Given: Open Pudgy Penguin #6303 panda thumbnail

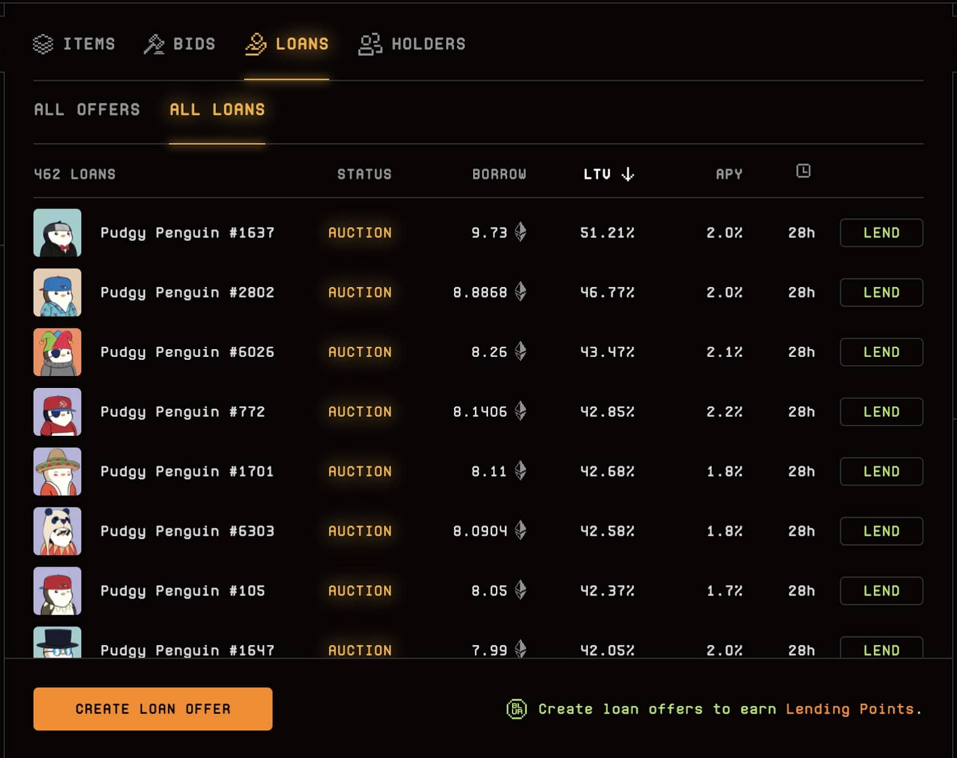Looking at the screenshot, I should (x=57, y=531).
